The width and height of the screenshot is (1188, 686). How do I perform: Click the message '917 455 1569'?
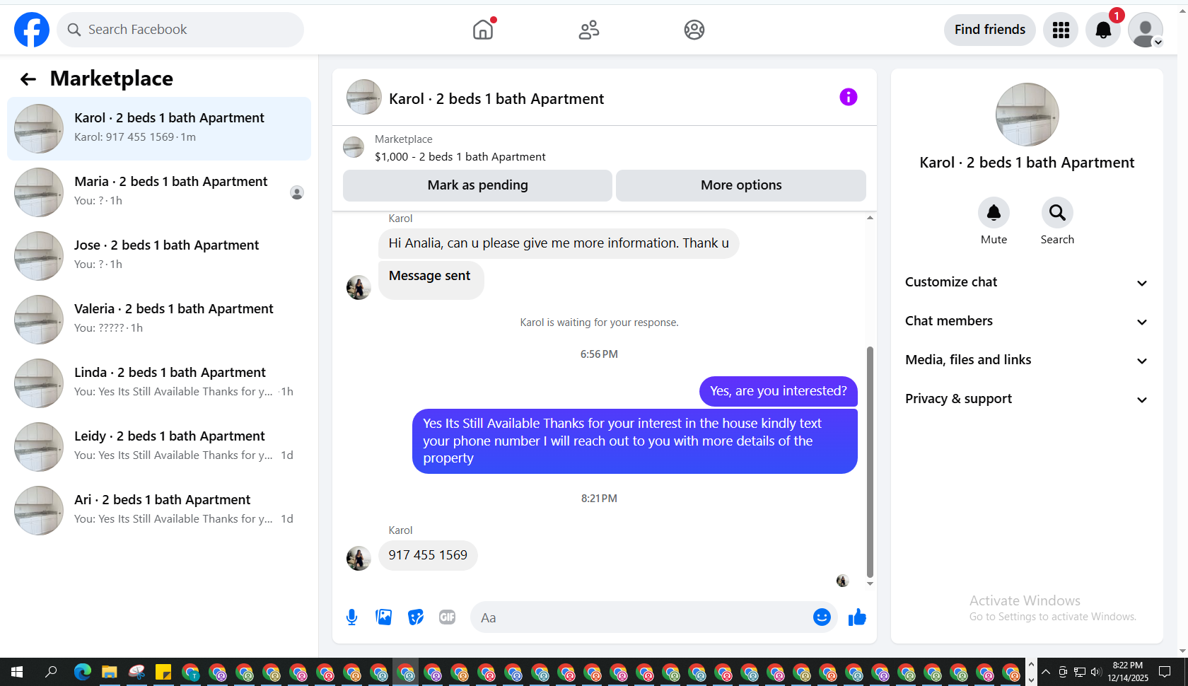[428, 555]
